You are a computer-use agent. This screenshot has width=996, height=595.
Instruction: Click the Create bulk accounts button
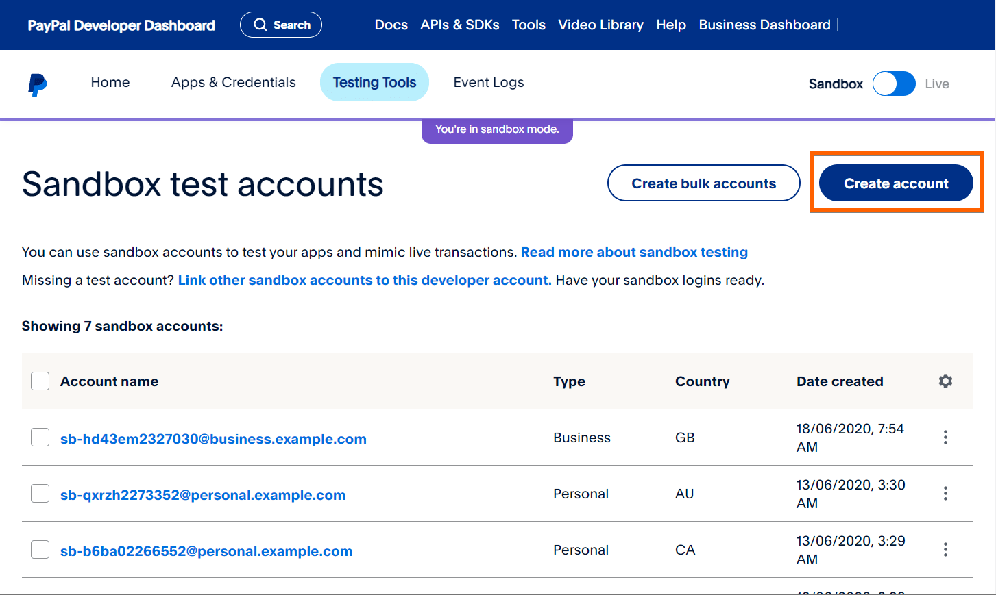[x=703, y=183]
